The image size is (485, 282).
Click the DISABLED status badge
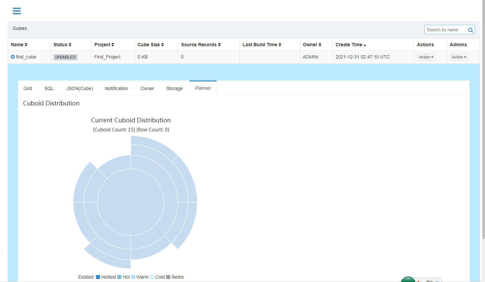click(x=66, y=57)
